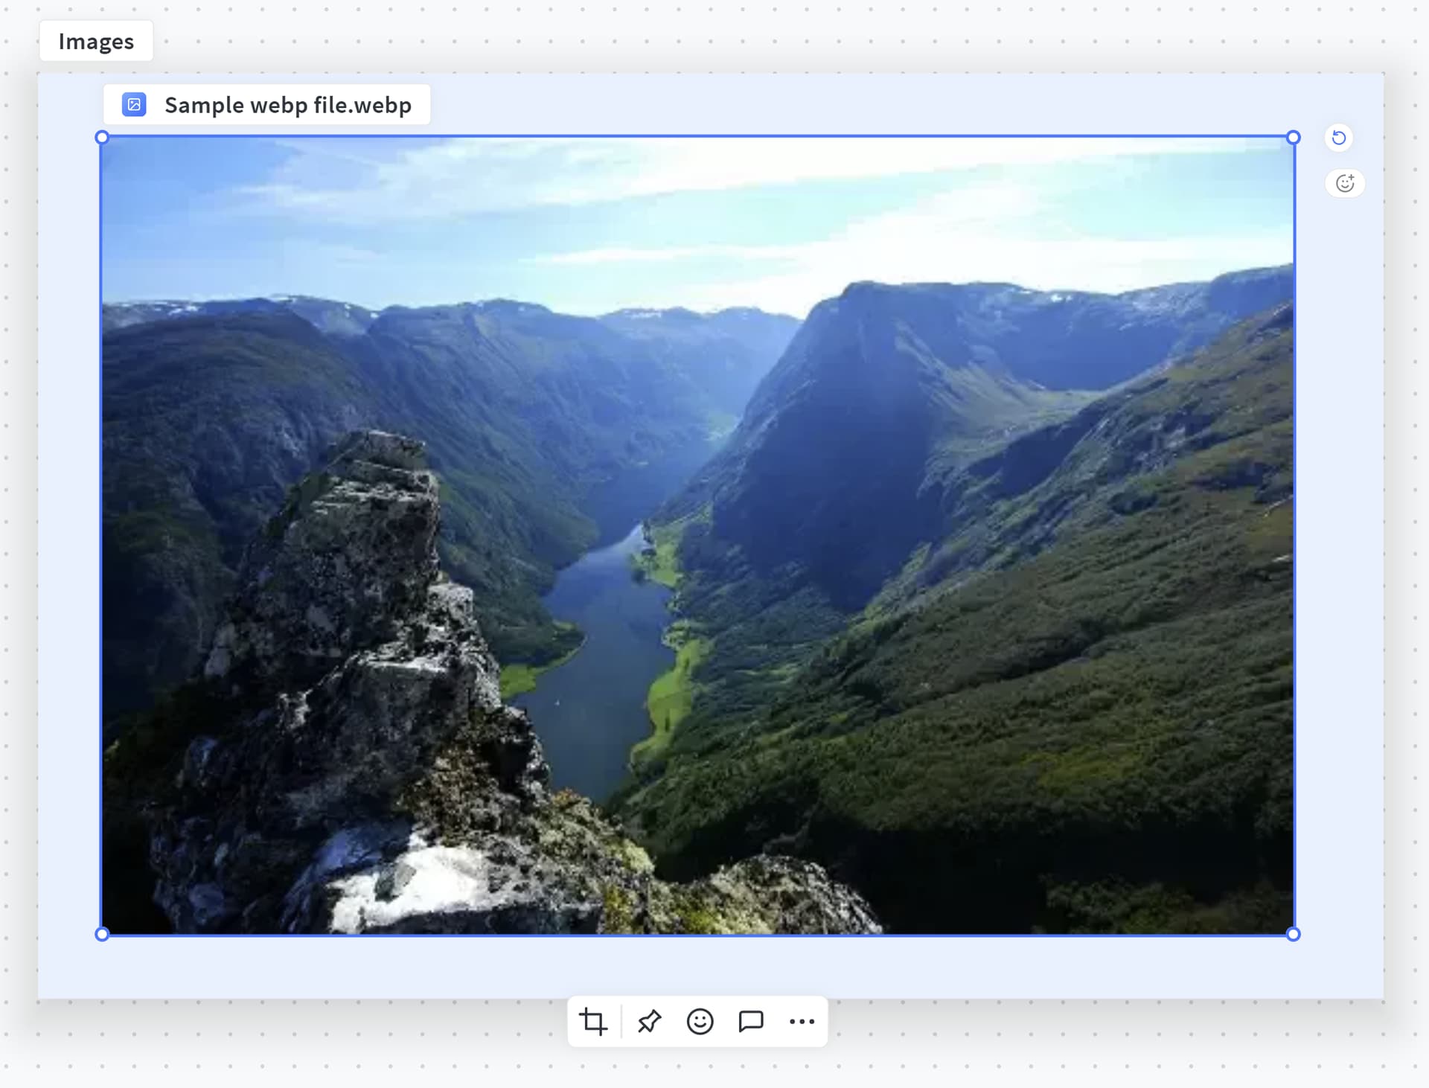Click the rotate icon beside the image
This screenshot has height=1088, width=1429.
pyautogui.click(x=1338, y=138)
